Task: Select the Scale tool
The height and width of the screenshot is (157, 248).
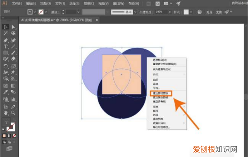Action: coord(13,66)
